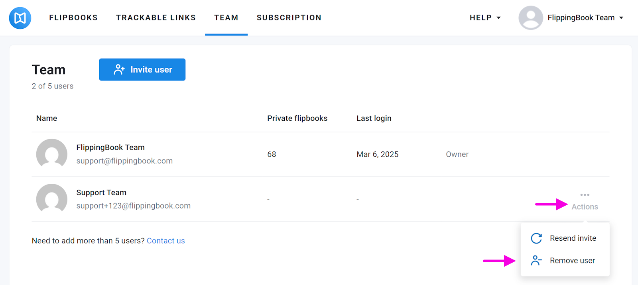
Task: Click the FlippingBook Team name in table
Action: (x=110, y=147)
